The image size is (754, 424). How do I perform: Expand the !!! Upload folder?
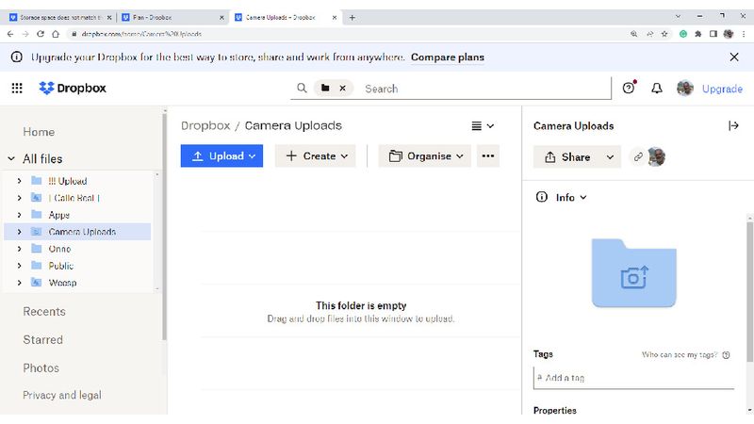click(x=19, y=181)
